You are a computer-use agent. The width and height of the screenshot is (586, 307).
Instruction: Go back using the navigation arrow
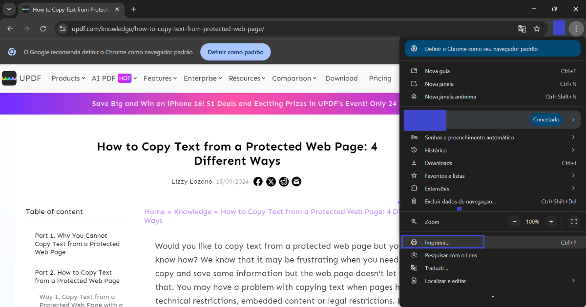point(10,29)
